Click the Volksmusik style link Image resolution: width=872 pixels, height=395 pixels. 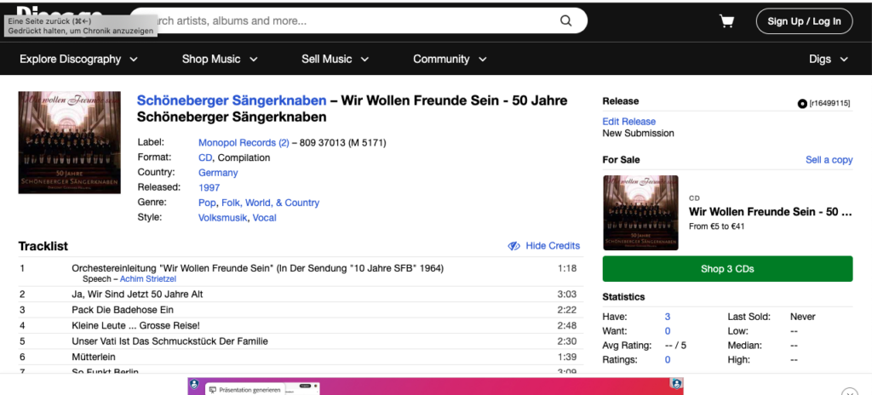[x=222, y=218]
